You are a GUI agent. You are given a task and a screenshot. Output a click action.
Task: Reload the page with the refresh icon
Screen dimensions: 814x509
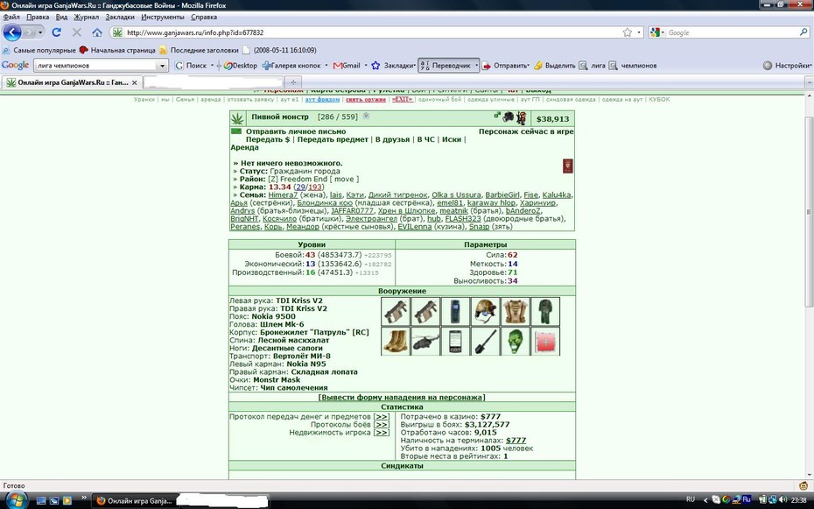[x=57, y=32]
